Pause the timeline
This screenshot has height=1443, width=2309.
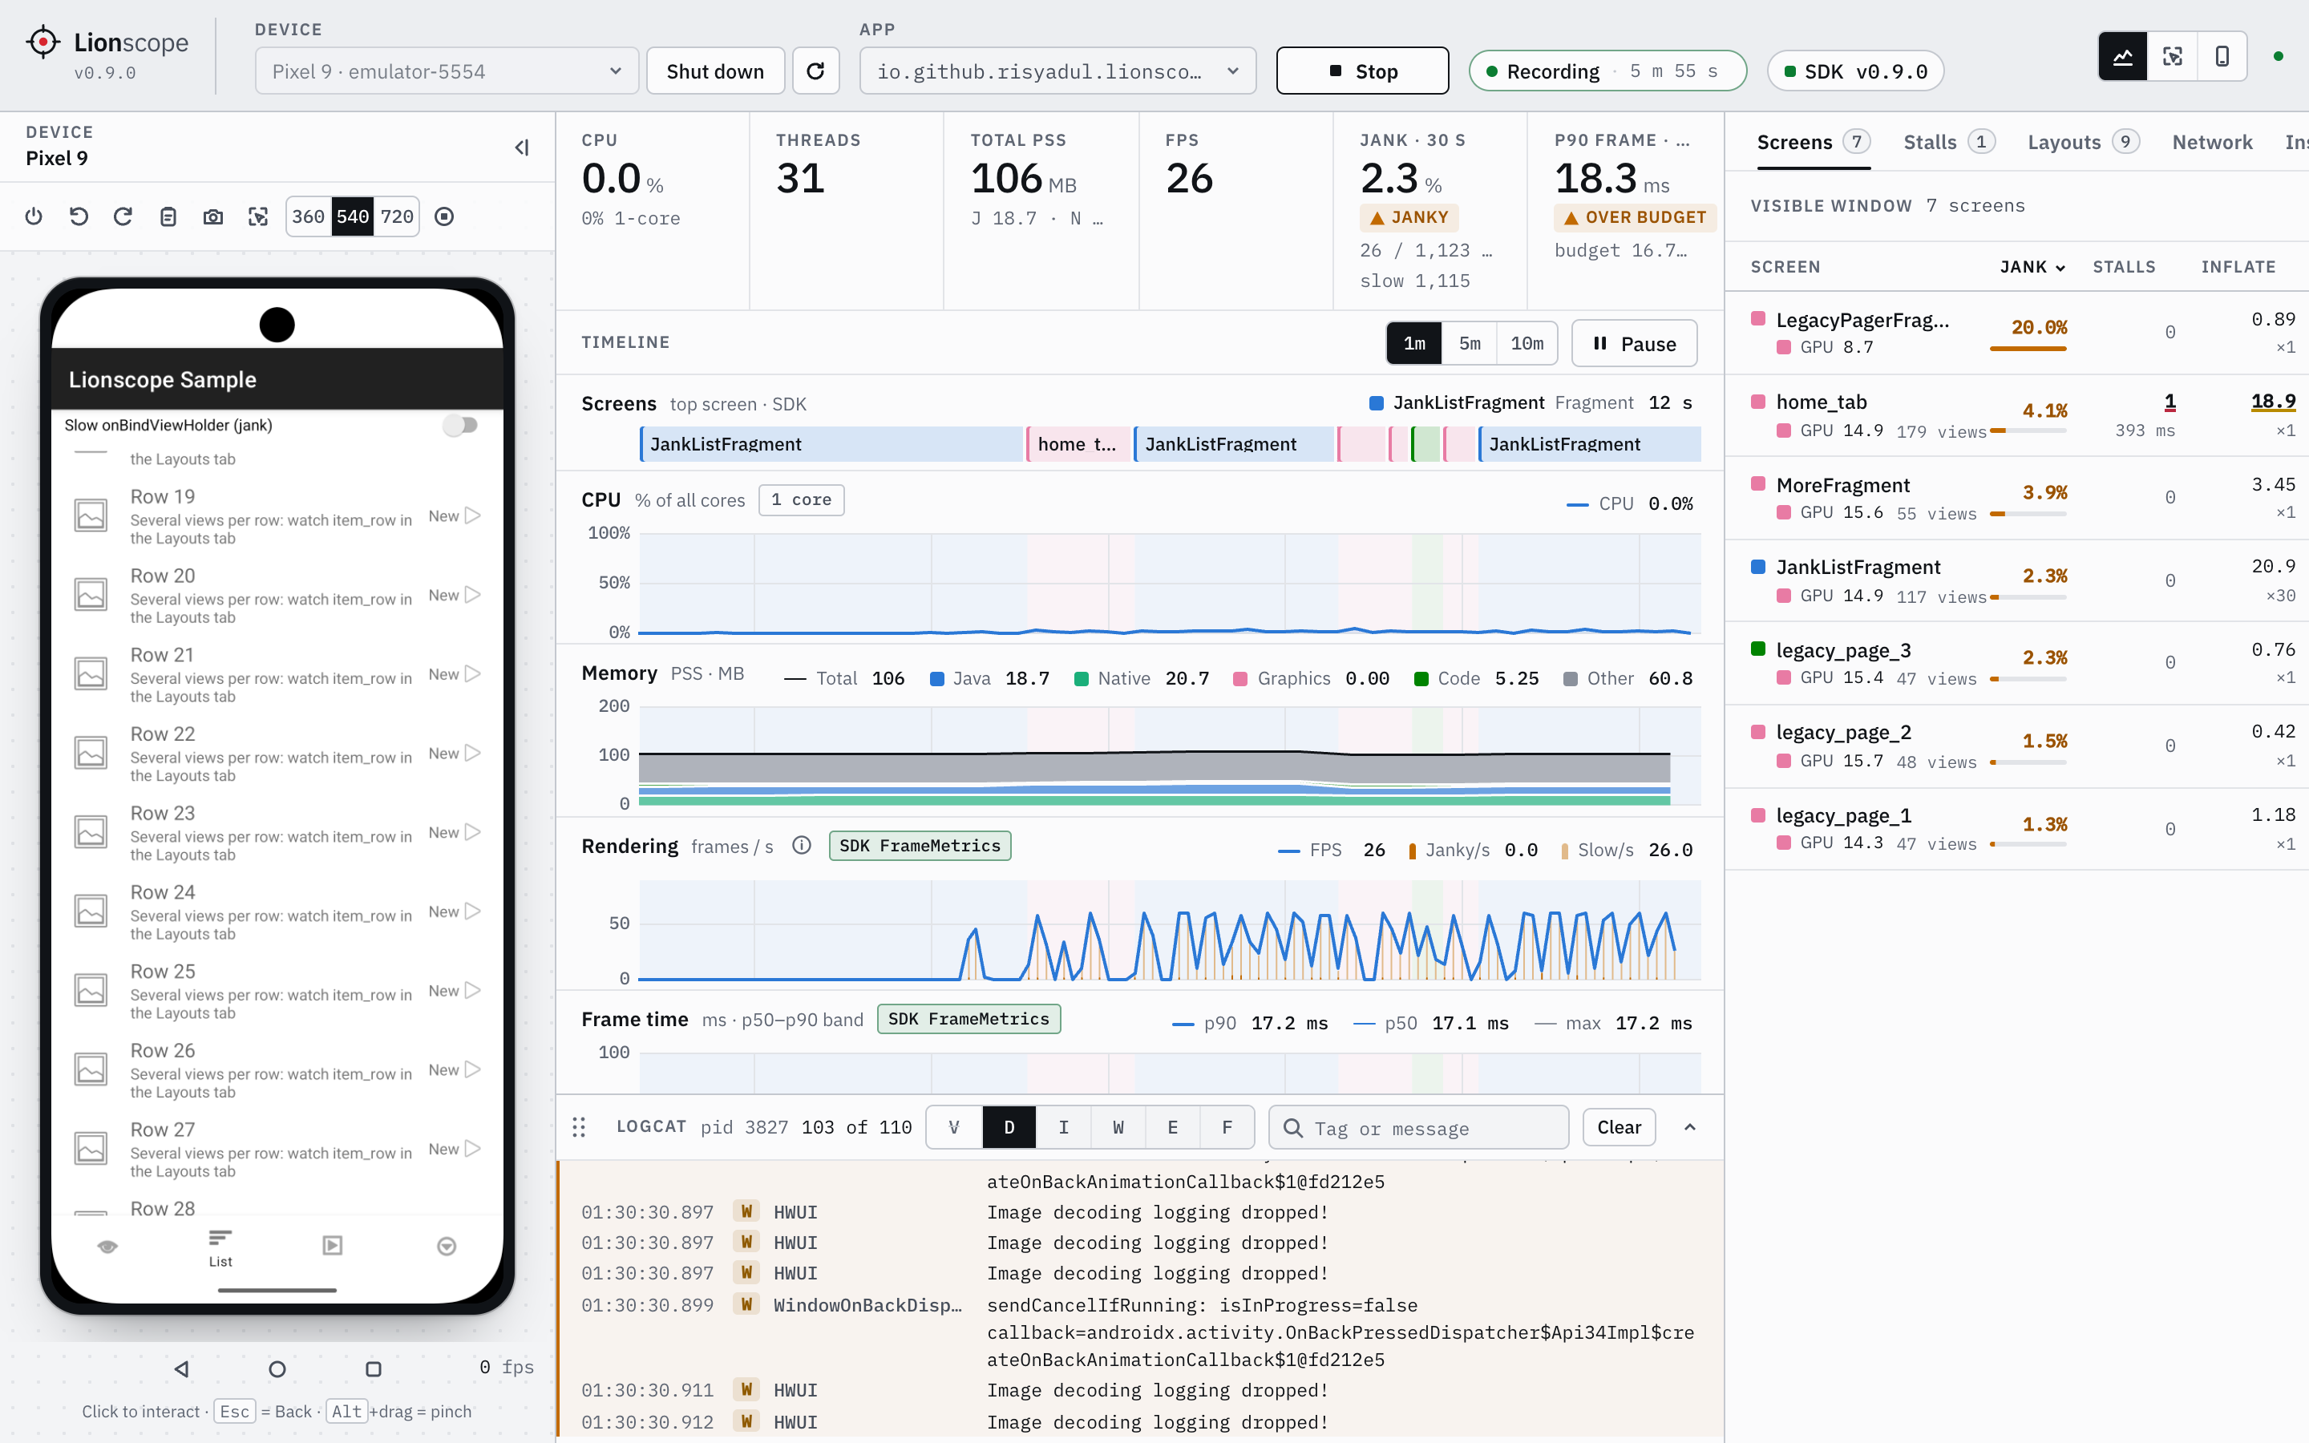coord(1635,344)
